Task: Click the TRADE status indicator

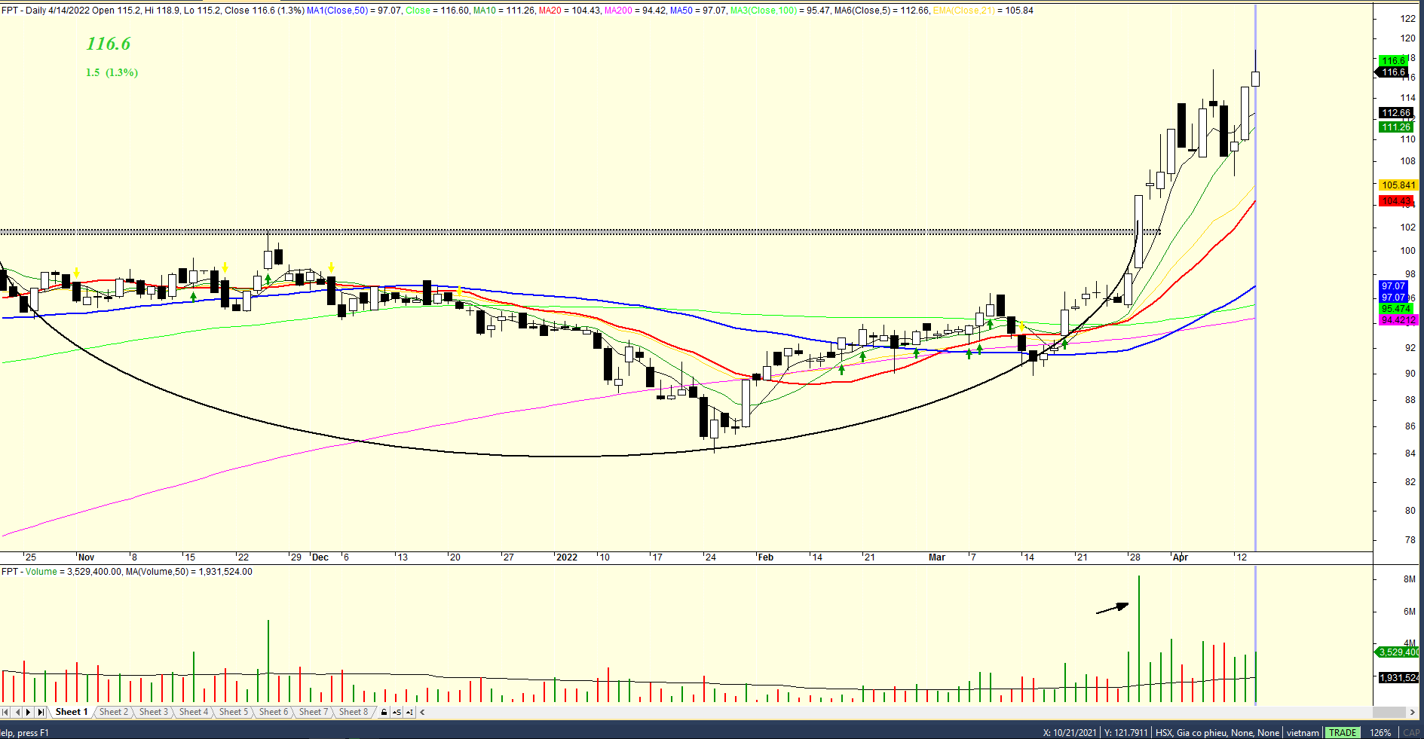Action: 1342,733
